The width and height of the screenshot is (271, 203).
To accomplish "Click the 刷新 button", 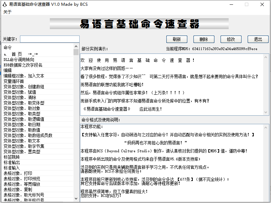I will click(x=177, y=39).
